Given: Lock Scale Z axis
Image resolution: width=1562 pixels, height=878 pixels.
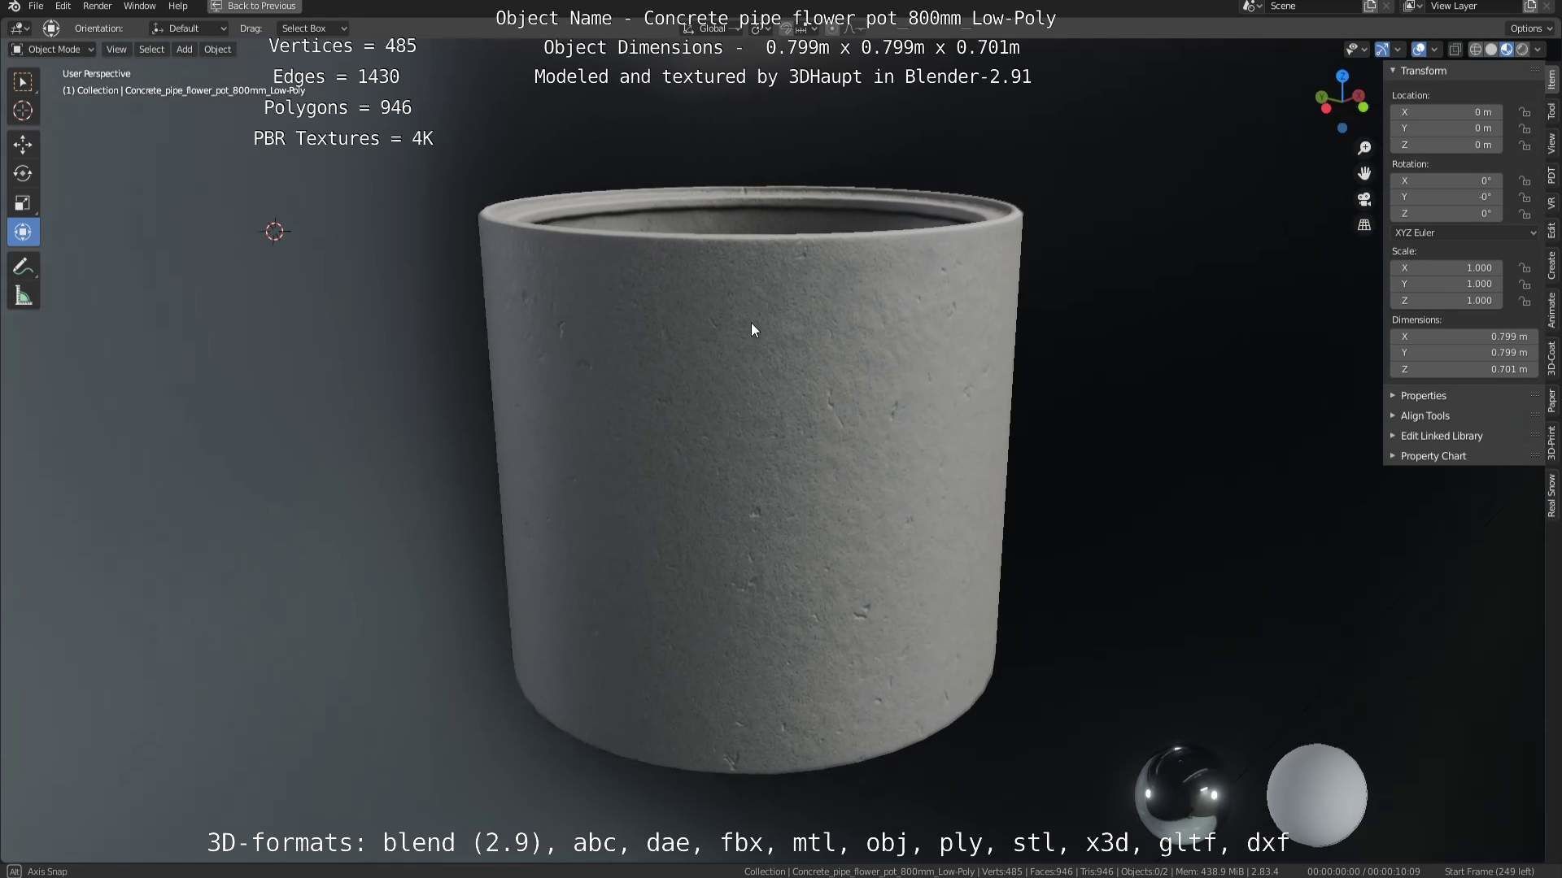Looking at the screenshot, I should click(x=1525, y=301).
